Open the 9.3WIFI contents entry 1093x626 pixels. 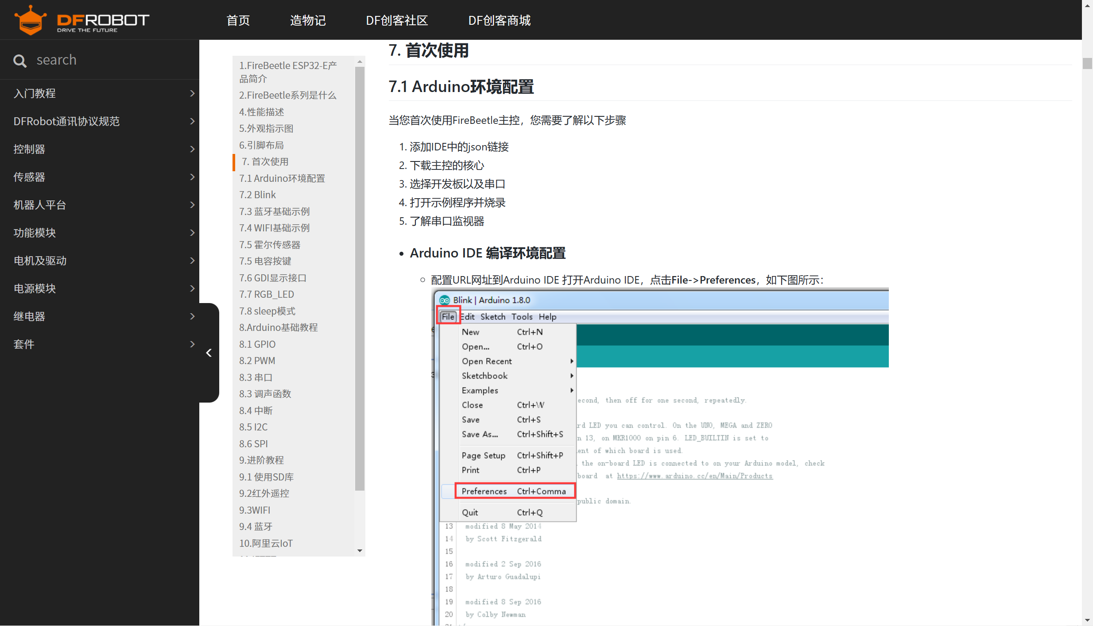click(x=255, y=510)
